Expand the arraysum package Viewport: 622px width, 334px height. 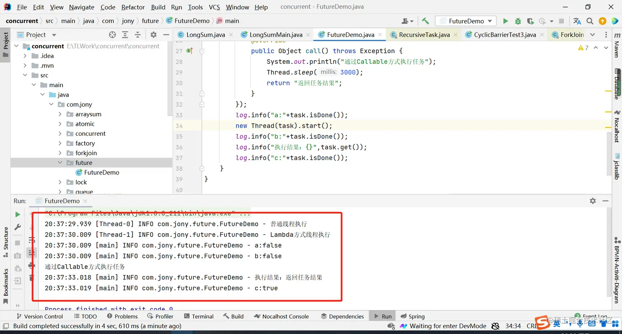coord(60,114)
